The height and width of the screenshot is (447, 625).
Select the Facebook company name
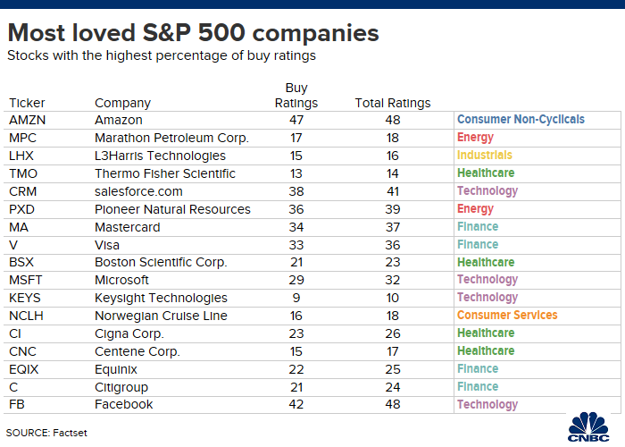(x=123, y=404)
